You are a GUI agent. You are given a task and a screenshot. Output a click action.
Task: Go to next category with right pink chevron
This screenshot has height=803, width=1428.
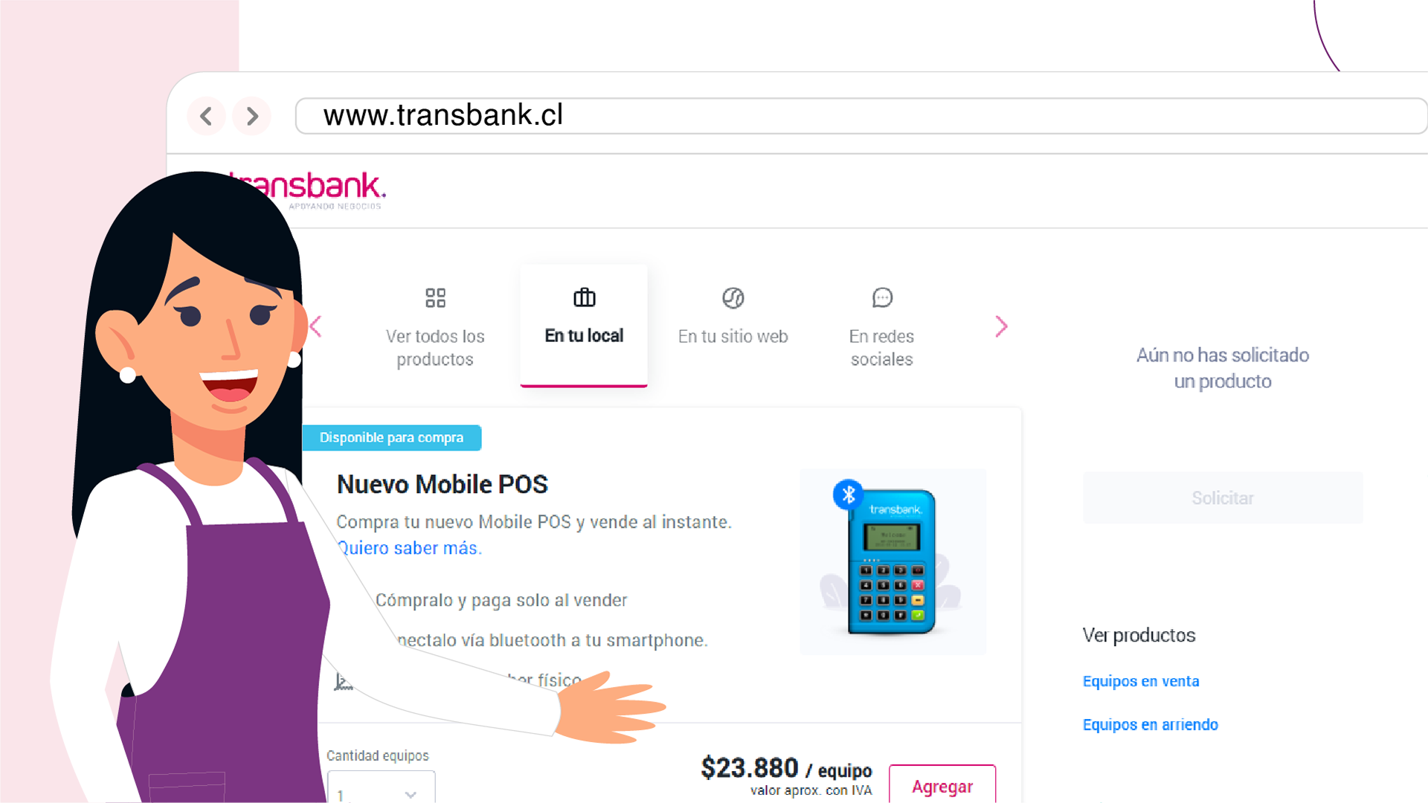tap(1002, 326)
